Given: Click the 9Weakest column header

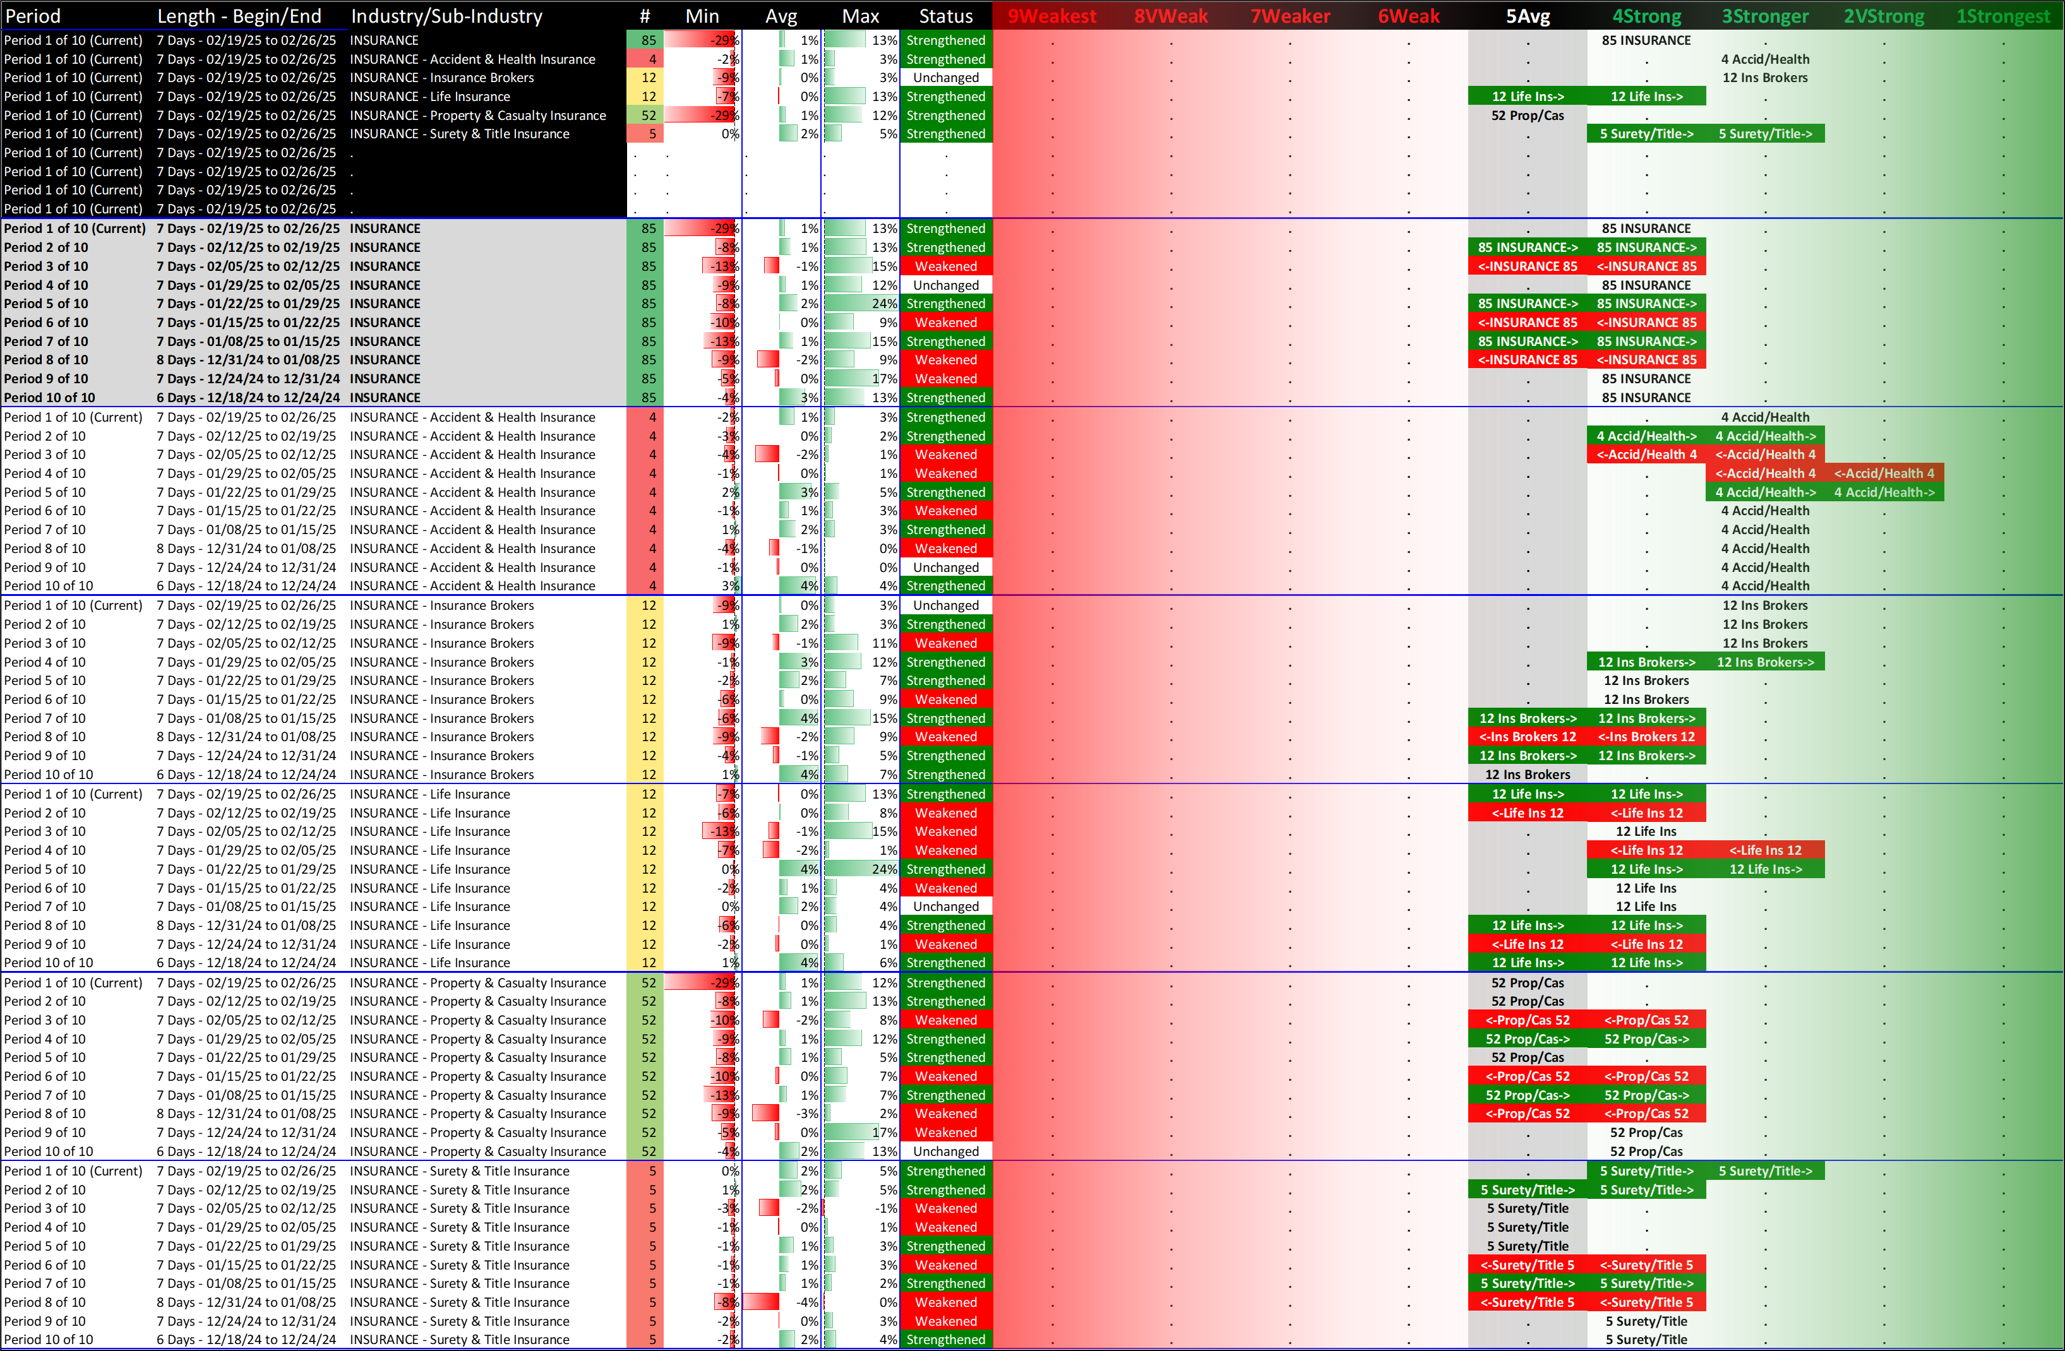Looking at the screenshot, I should point(1051,16).
